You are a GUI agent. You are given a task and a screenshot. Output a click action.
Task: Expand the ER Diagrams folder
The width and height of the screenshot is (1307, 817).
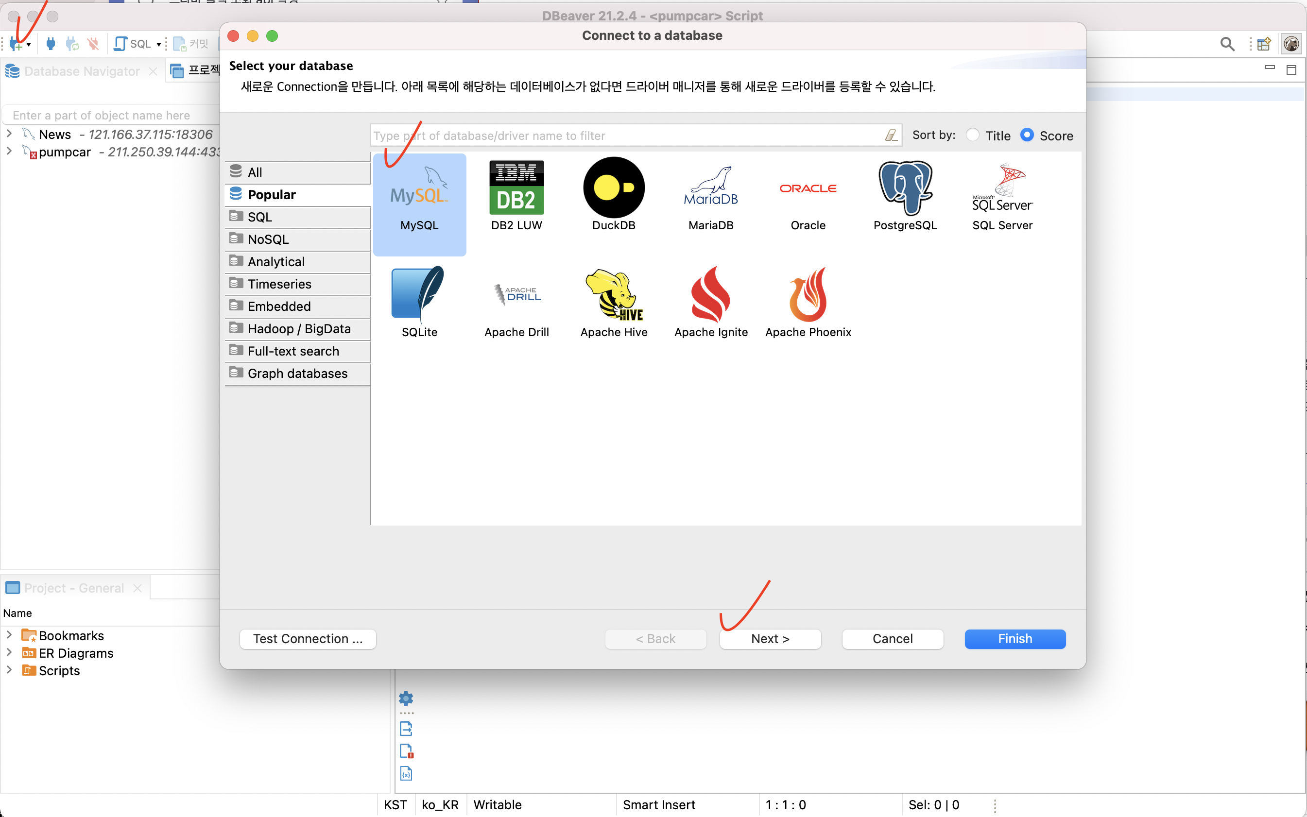(x=9, y=653)
